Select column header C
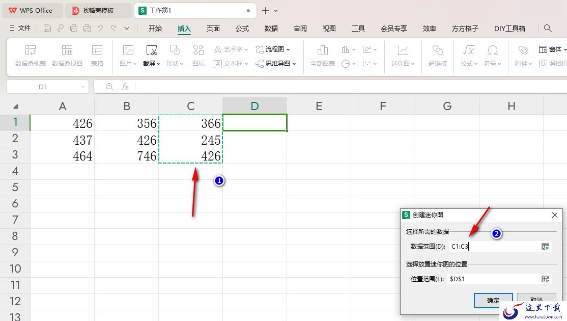The image size is (567, 321). click(190, 106)
